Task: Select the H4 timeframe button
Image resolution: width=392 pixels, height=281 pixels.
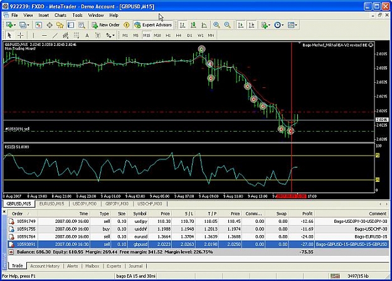Action: (179, 36)
